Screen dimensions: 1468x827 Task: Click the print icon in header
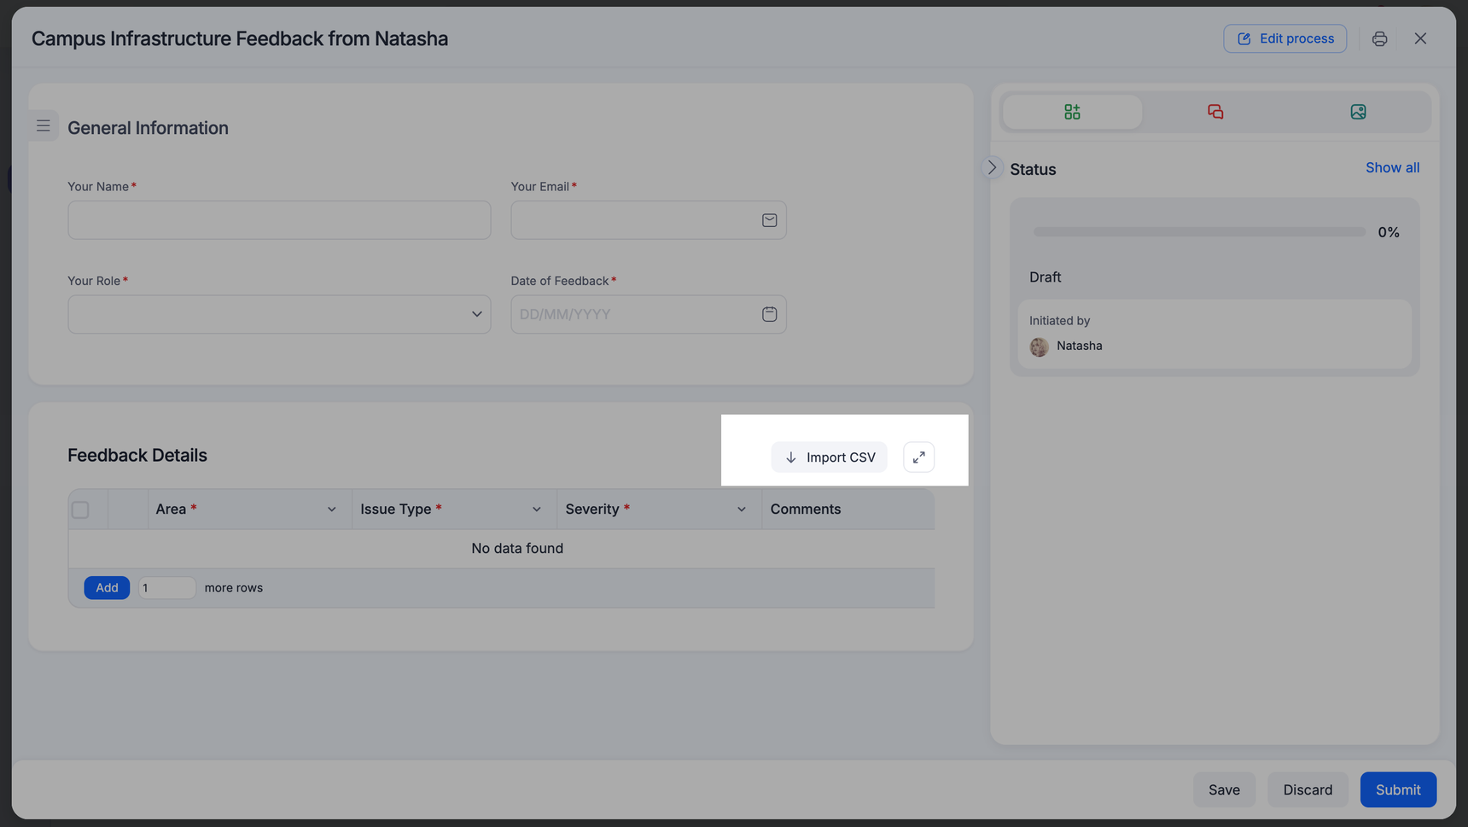[1379, 39]
